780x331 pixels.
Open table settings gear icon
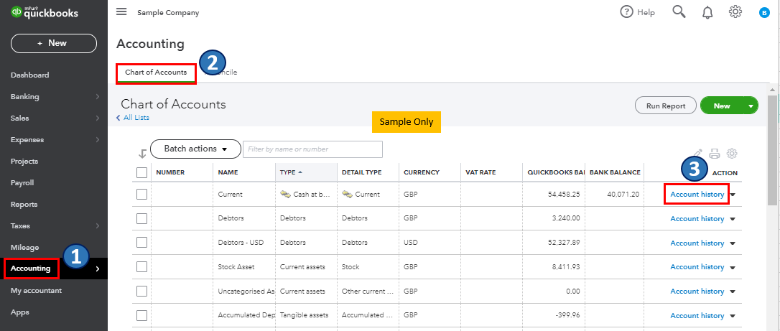click(x=732, y=153)
